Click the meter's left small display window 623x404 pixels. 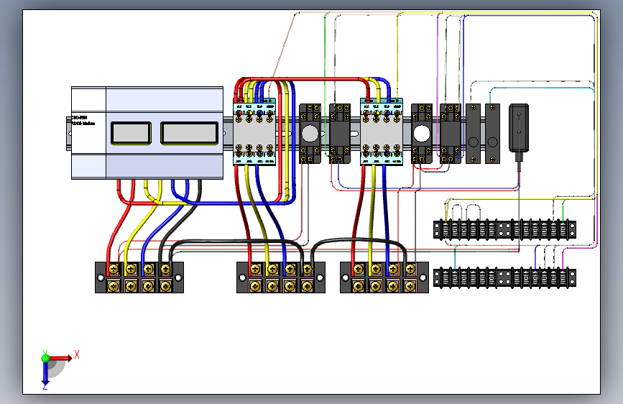(131, 133)
